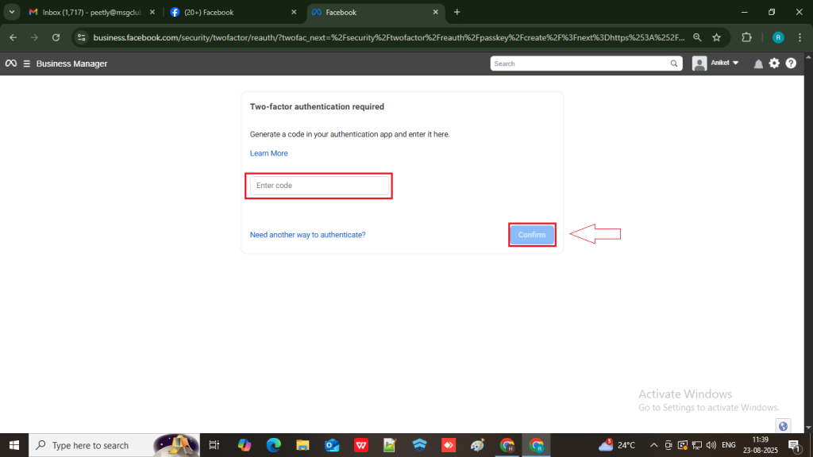Reload the page

click(x=56, y=37)
